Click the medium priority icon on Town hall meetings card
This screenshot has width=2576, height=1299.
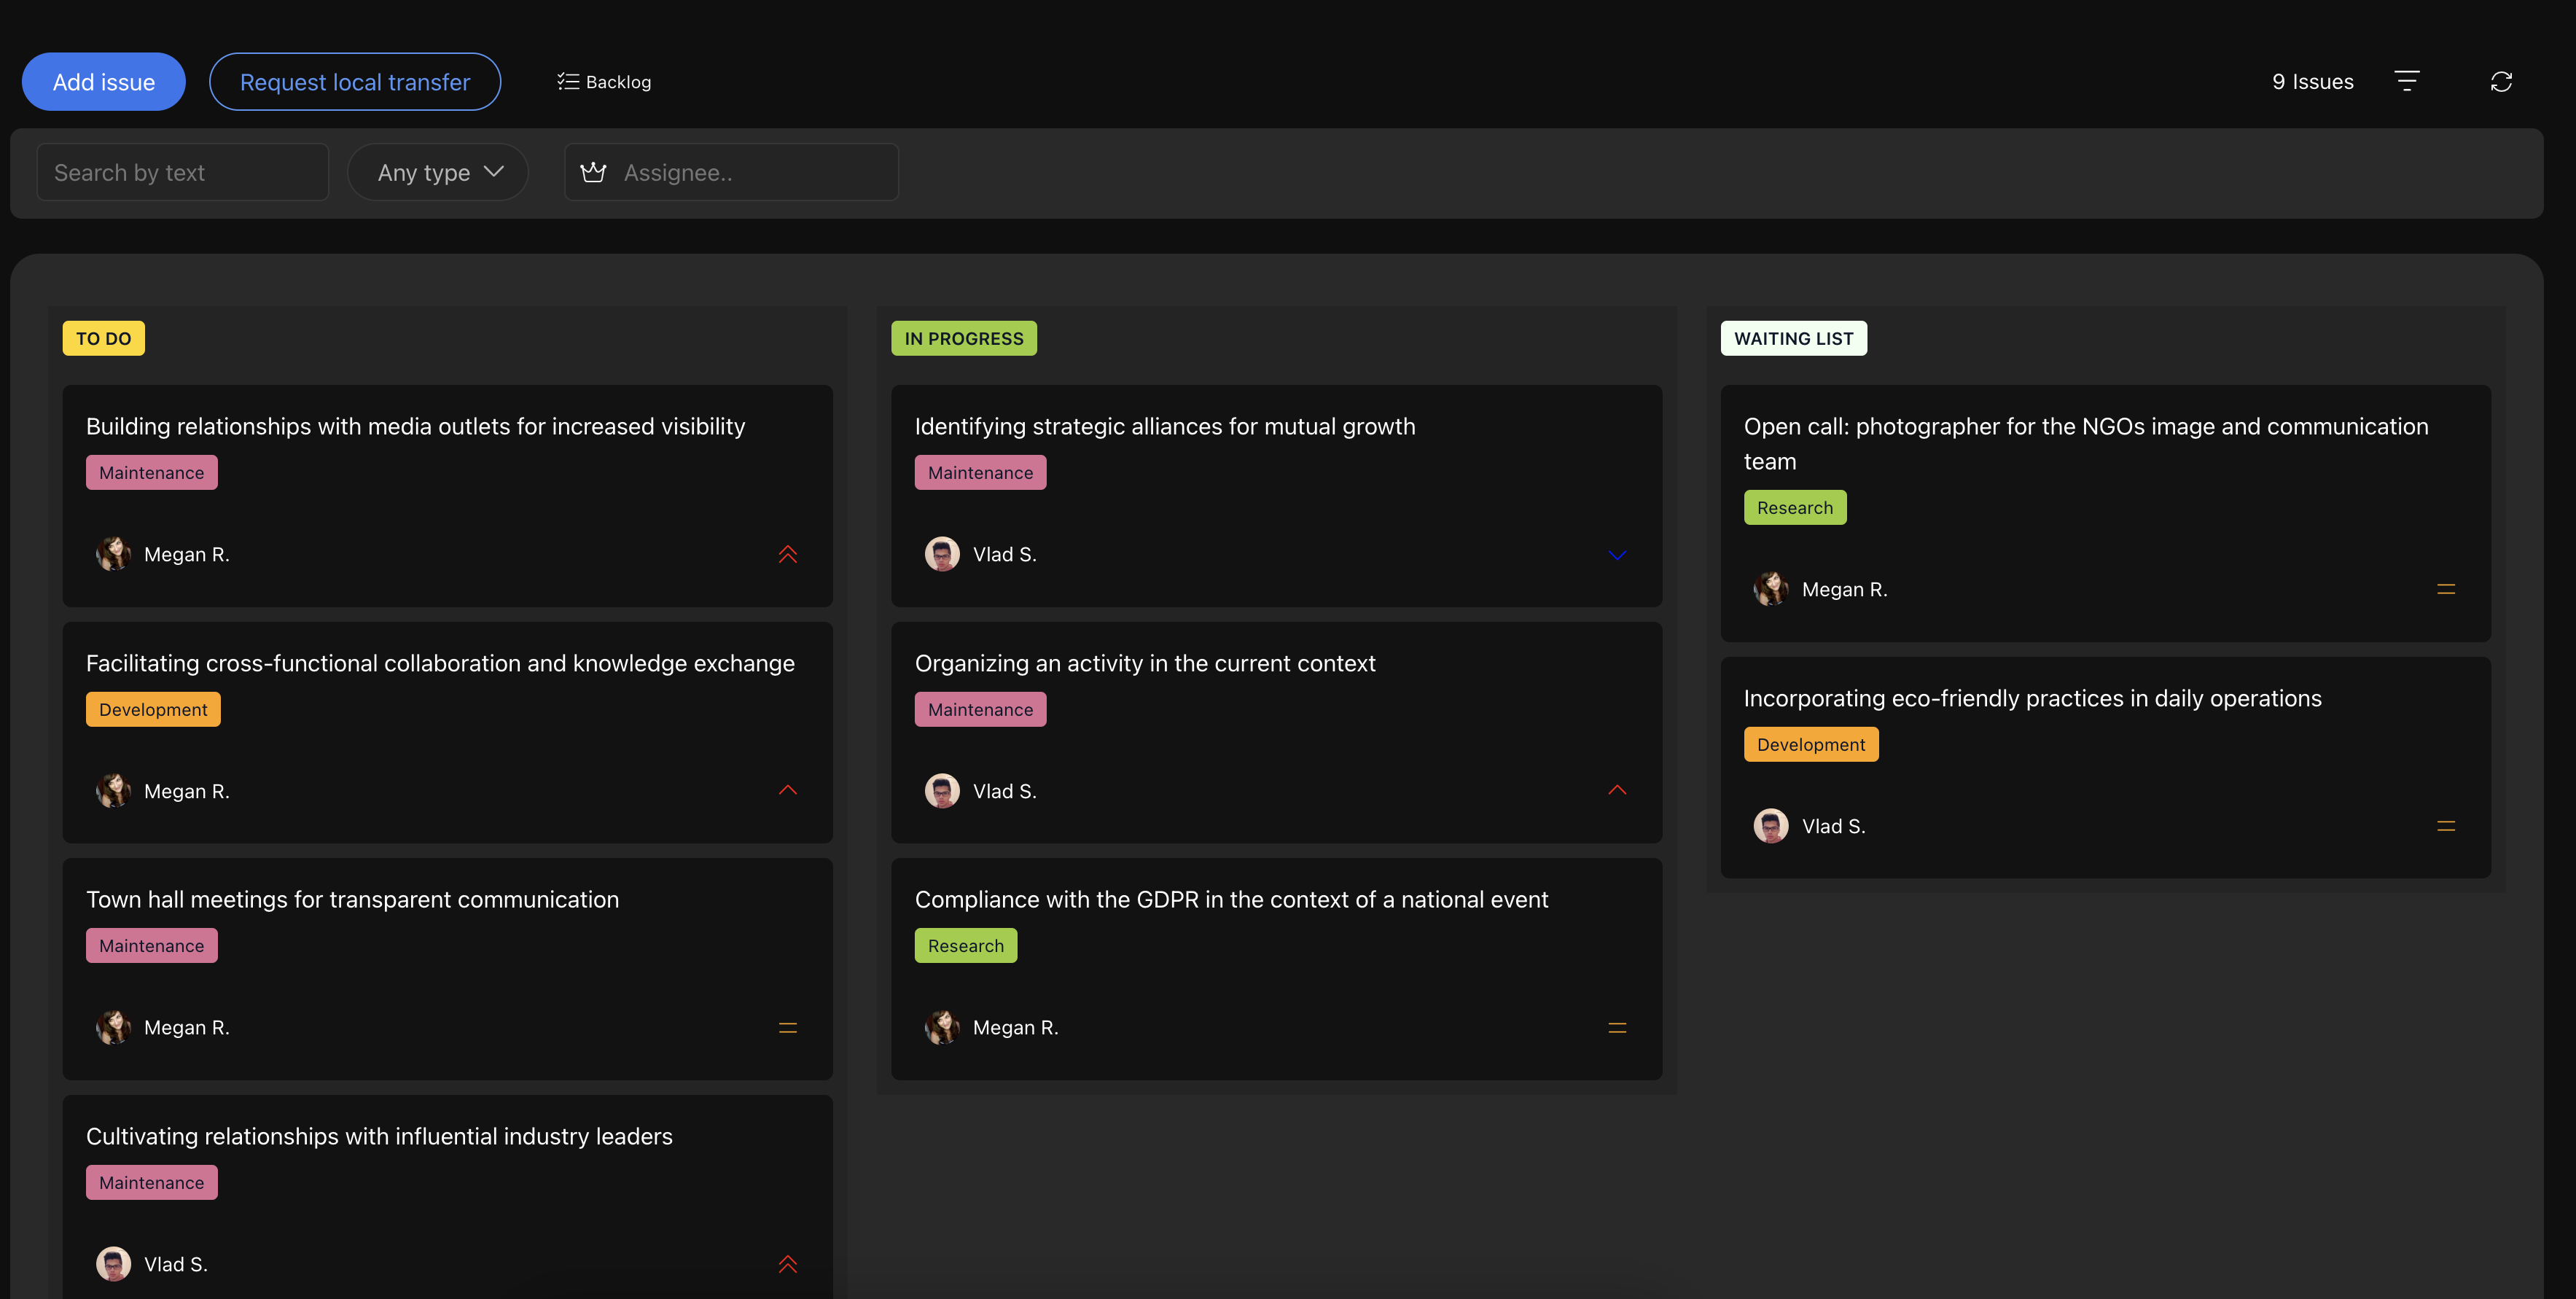tap(787, 1027)
